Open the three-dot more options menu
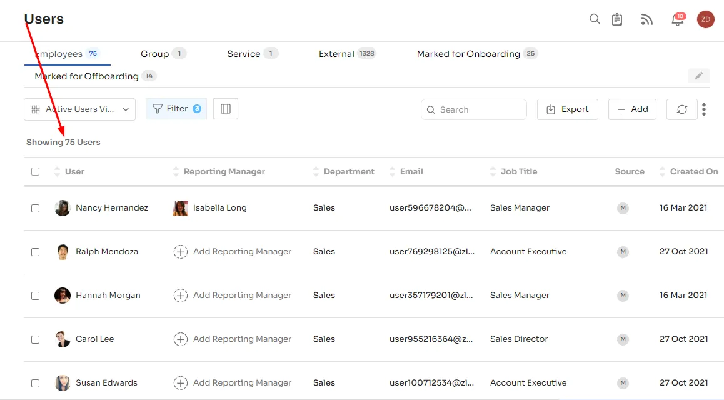Image resolution: width=724 pixels, height=400 pixels. coord(704,109)
